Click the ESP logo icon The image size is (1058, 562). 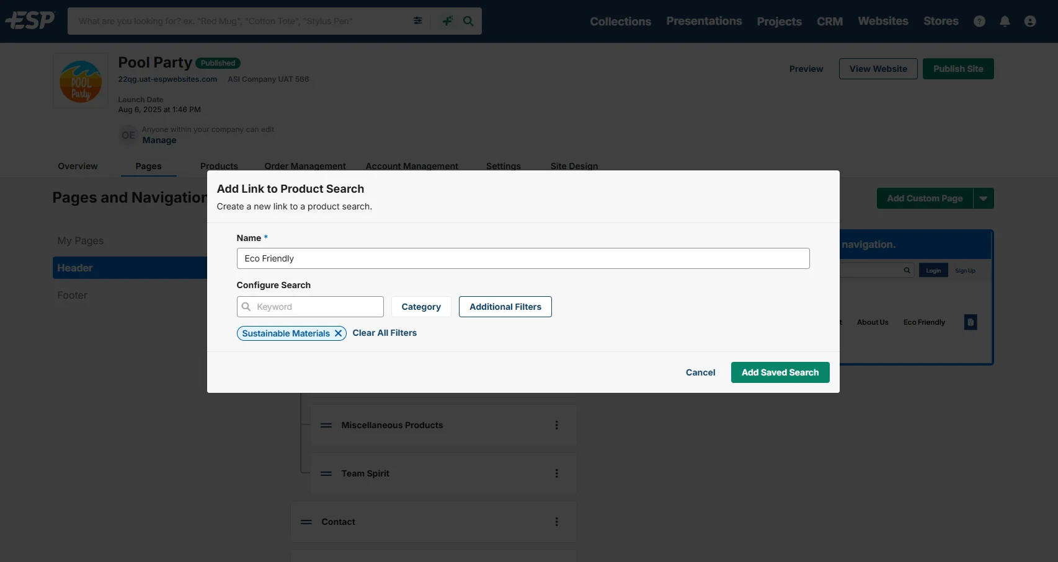coord(30,20)
